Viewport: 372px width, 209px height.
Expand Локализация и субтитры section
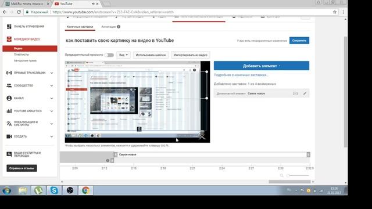click(x=52, y=124)
